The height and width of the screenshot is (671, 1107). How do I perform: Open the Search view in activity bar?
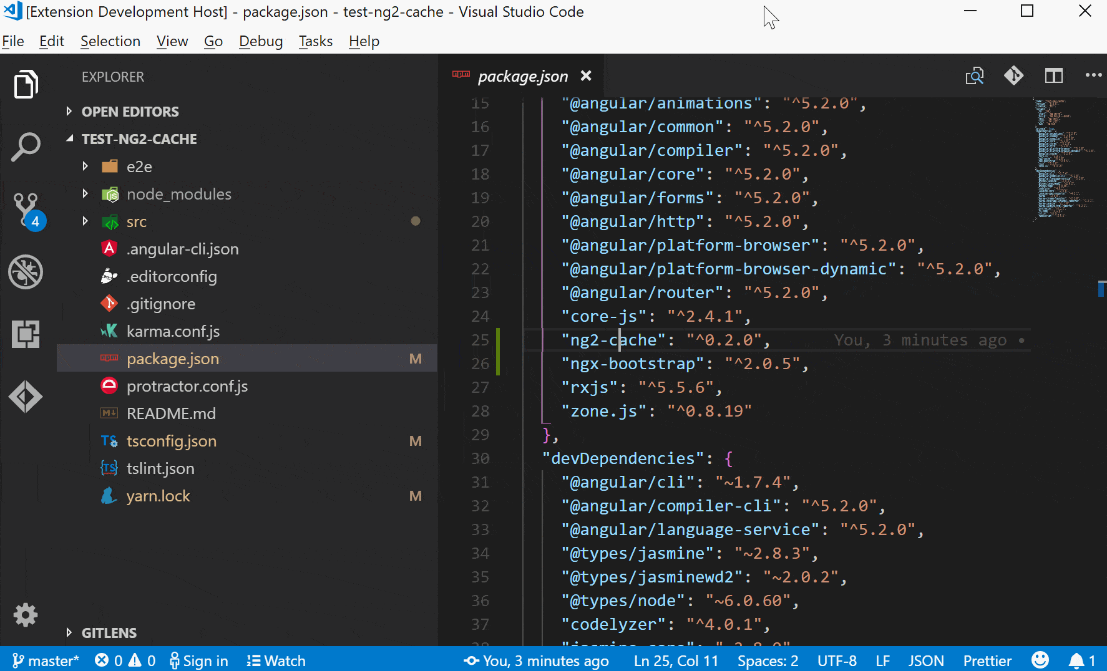[x=26, y=147]
